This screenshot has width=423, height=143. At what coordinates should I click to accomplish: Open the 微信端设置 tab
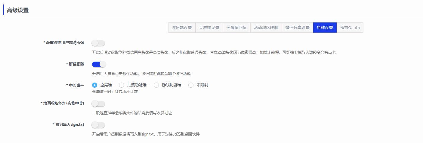pos(182,28)
